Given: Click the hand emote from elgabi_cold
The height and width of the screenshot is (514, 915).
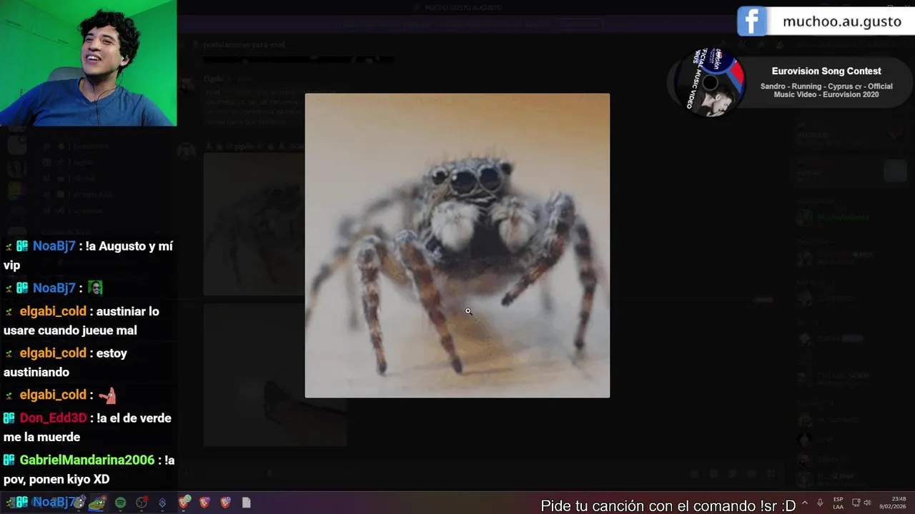Looking at the screenshot, I should (x=107, y=395).
